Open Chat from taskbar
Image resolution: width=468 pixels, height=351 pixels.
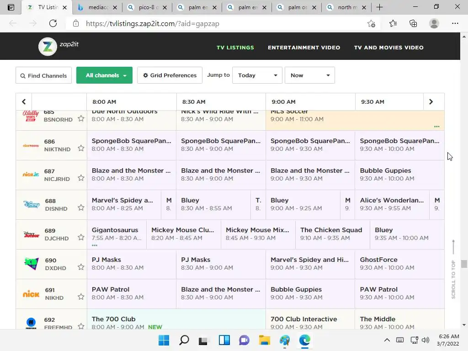coord(244,340)
